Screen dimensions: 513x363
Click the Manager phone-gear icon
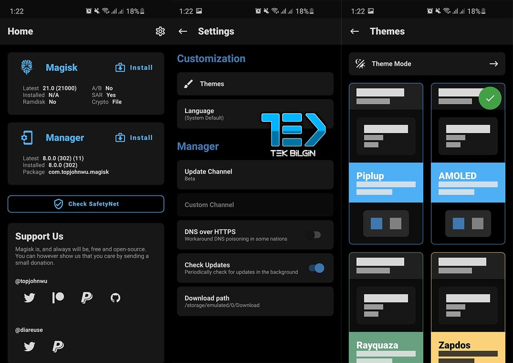[27, 138]
